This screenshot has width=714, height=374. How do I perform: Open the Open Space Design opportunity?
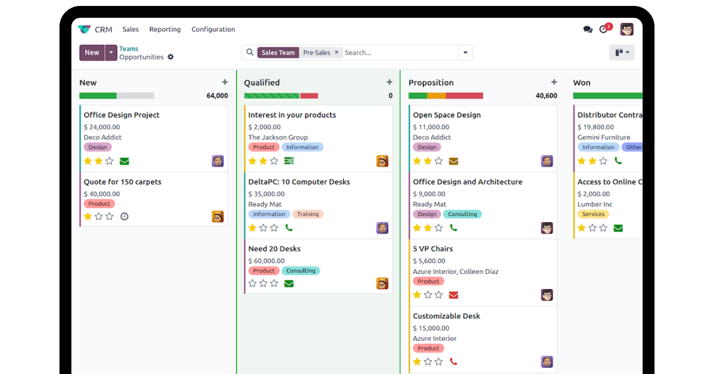click(447, 115)
